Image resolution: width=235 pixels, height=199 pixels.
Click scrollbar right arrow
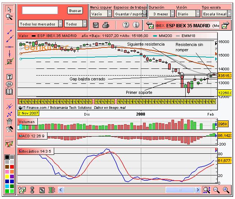(x=198, y=190)
